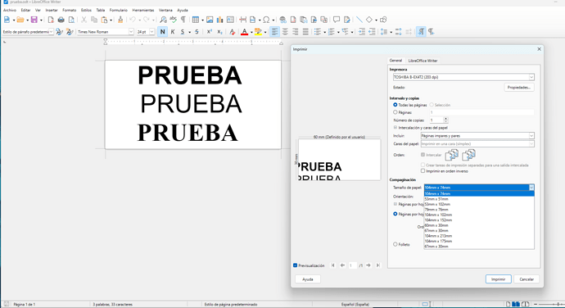Screen dimensions: 565x308
Task: Click the Cut scissors icon
Action: [84, 20]
